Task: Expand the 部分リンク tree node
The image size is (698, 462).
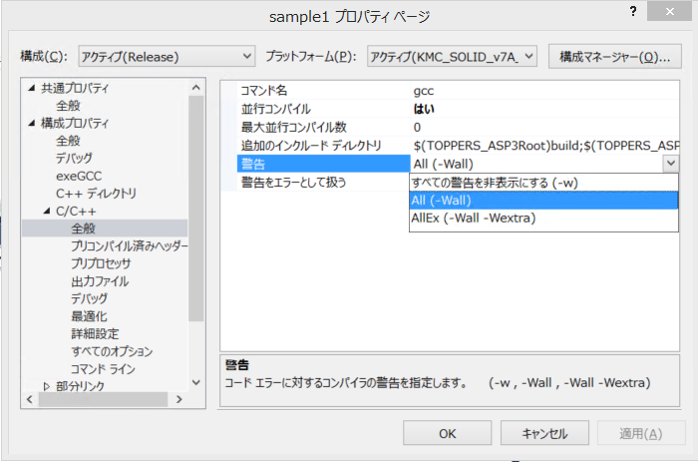Action: tap(46, 387)
